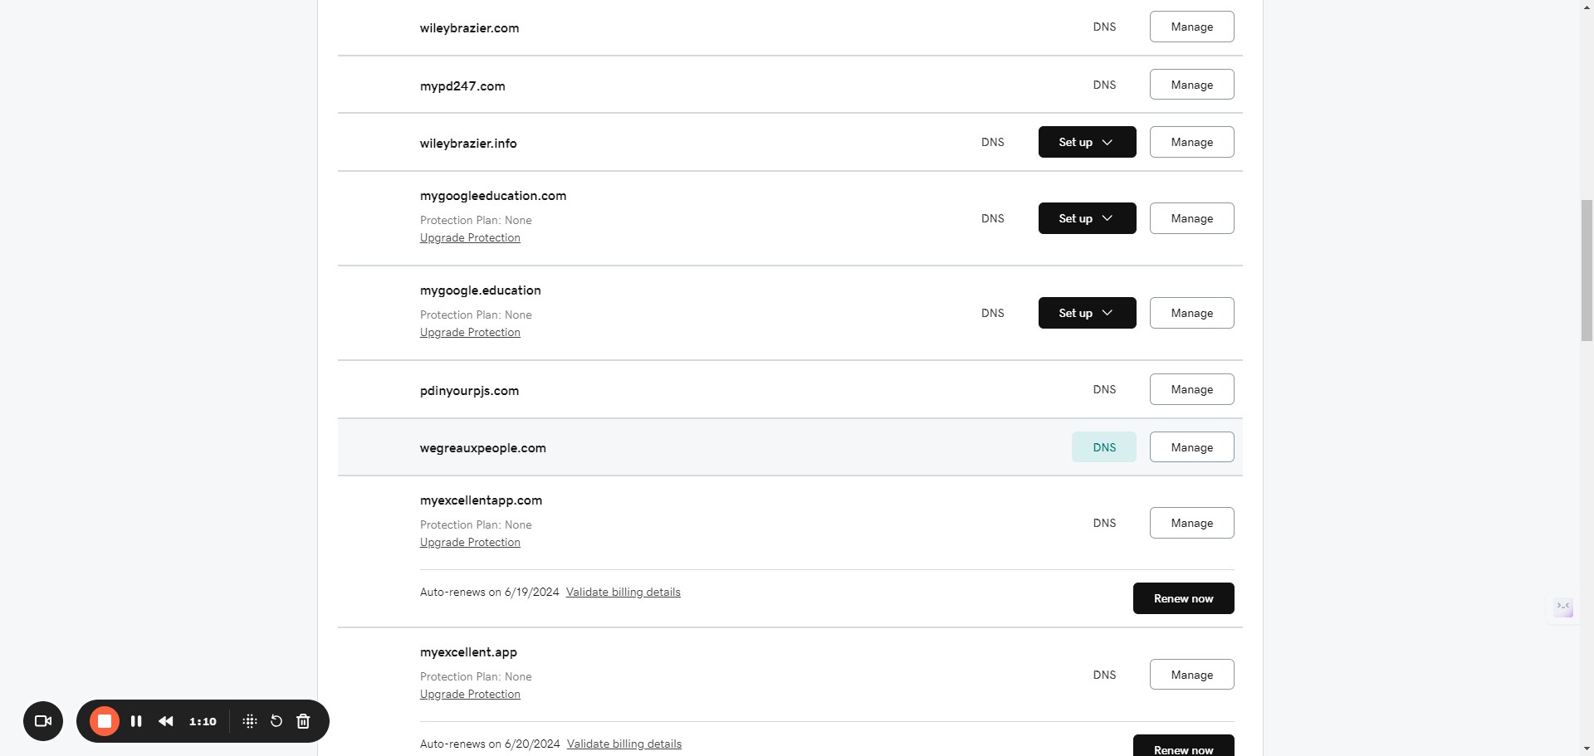Click the page's vertical scrollbar thumb
The image size is (1594, 756).
pyautogui.click(x=1587, y=270)
